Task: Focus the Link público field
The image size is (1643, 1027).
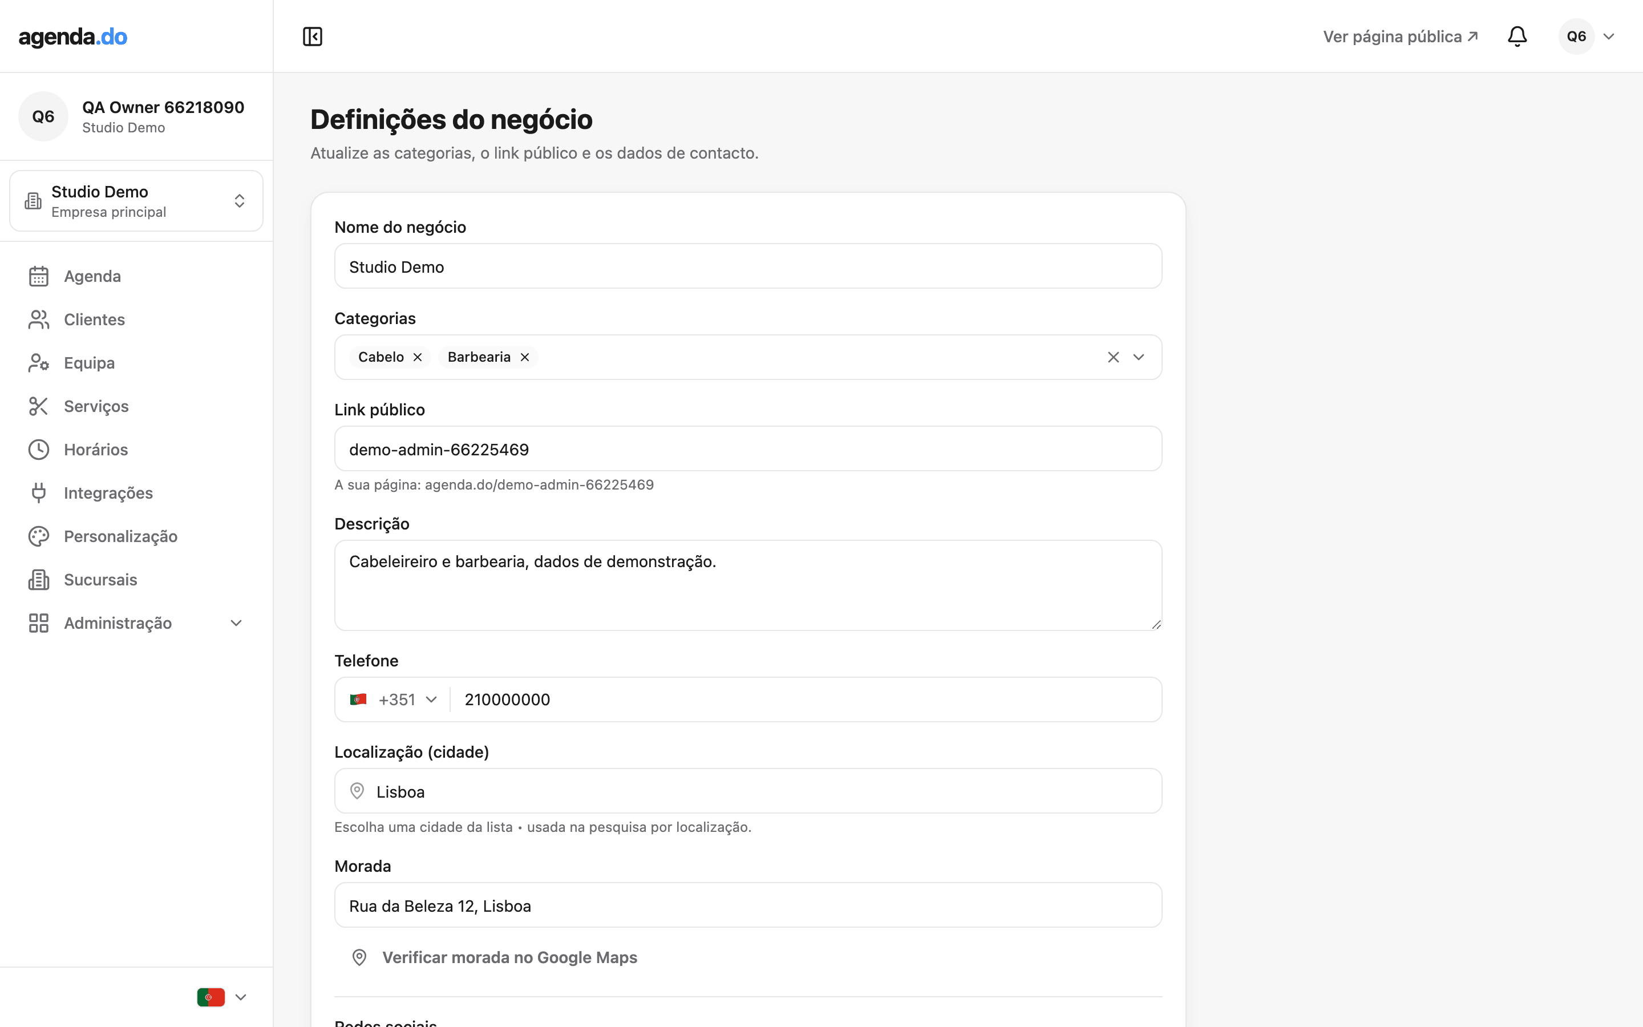Action: click(x=748, y=449)
